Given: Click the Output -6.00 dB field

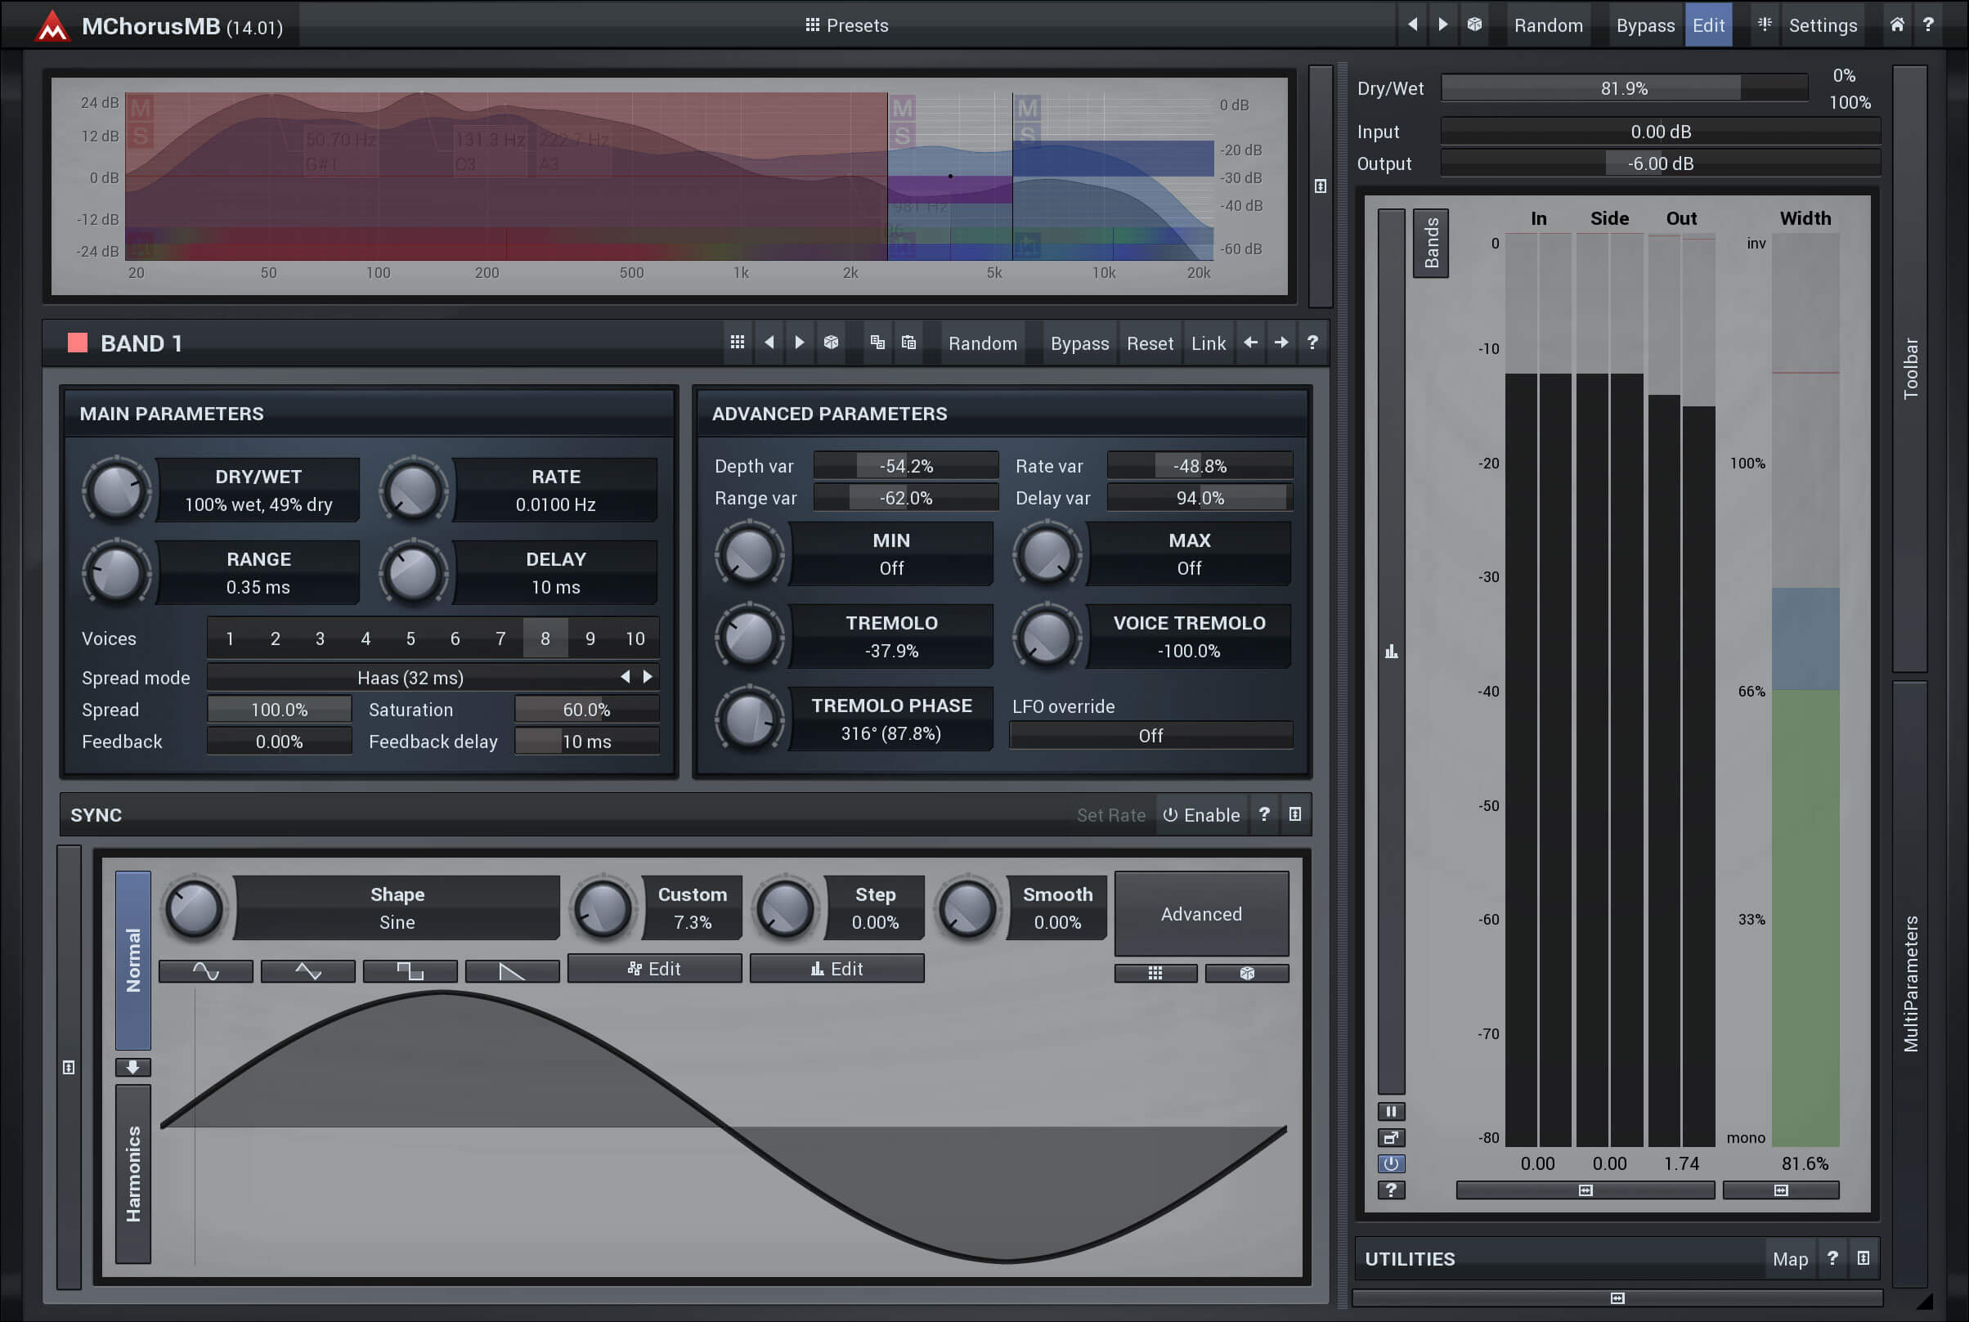Looking at the screenshot, I should coord(1661,163).
